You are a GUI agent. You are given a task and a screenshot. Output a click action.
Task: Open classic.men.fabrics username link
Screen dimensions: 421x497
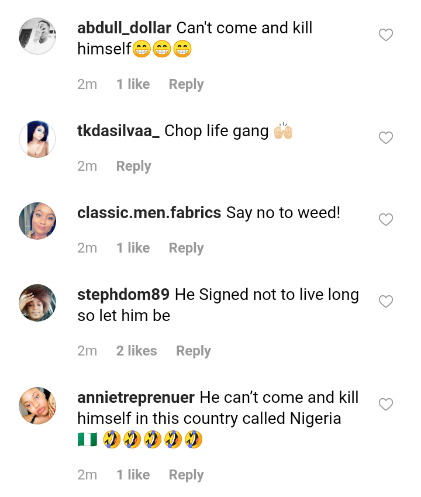[x=149, y=212]
